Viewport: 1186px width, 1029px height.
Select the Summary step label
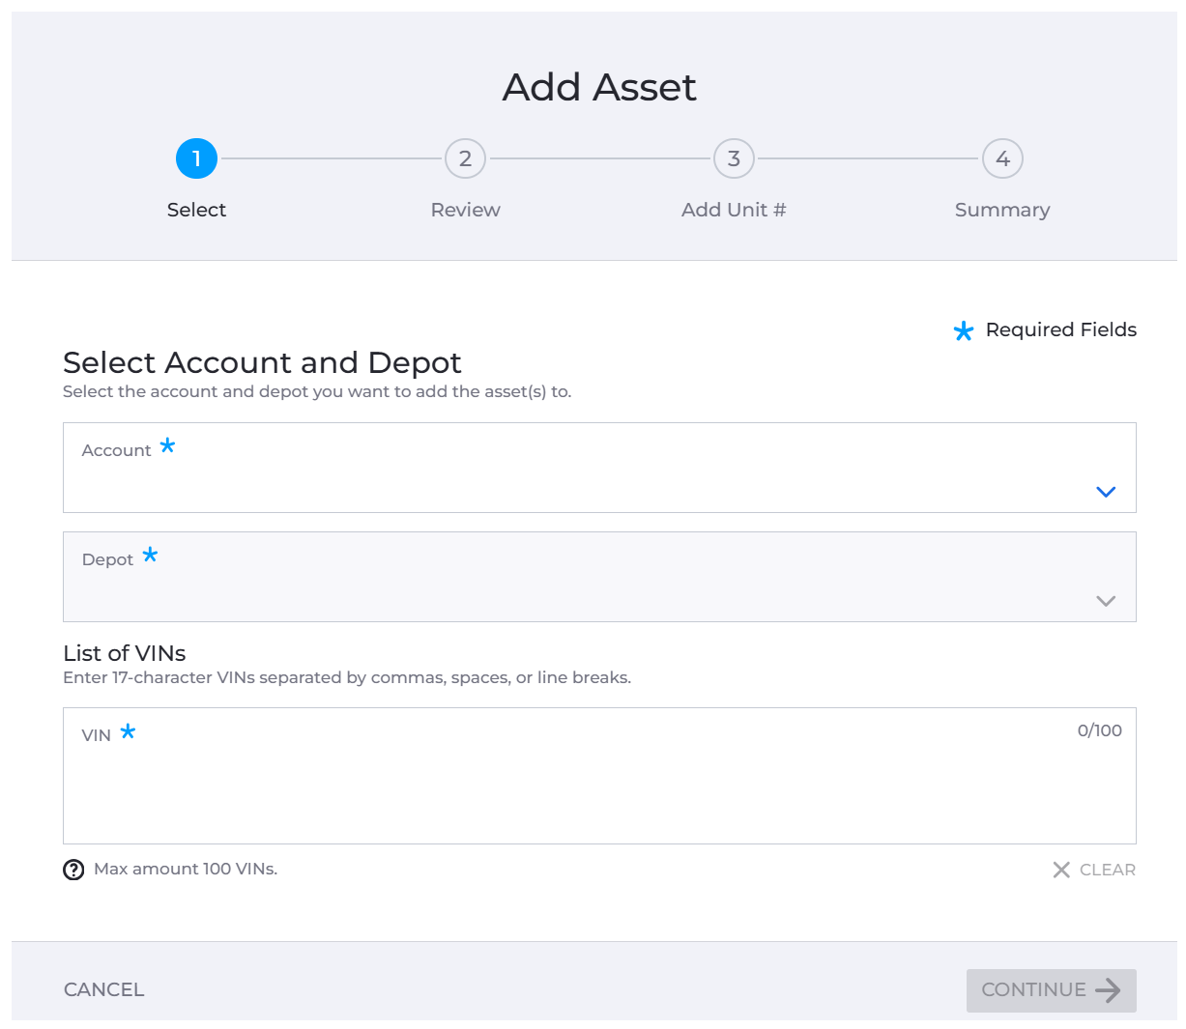1002,210
